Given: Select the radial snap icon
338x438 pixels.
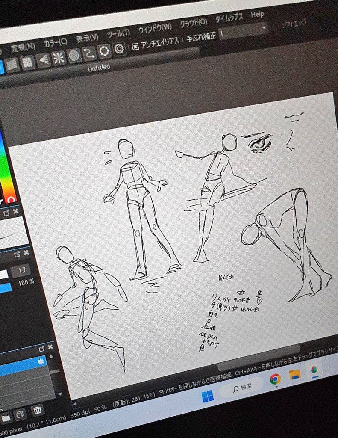Looking at the screenshot, I should click(x=59, y=58).
